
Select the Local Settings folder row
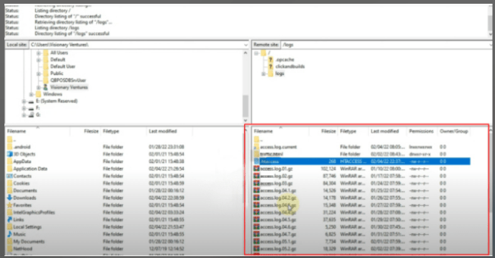pos(123,227)
